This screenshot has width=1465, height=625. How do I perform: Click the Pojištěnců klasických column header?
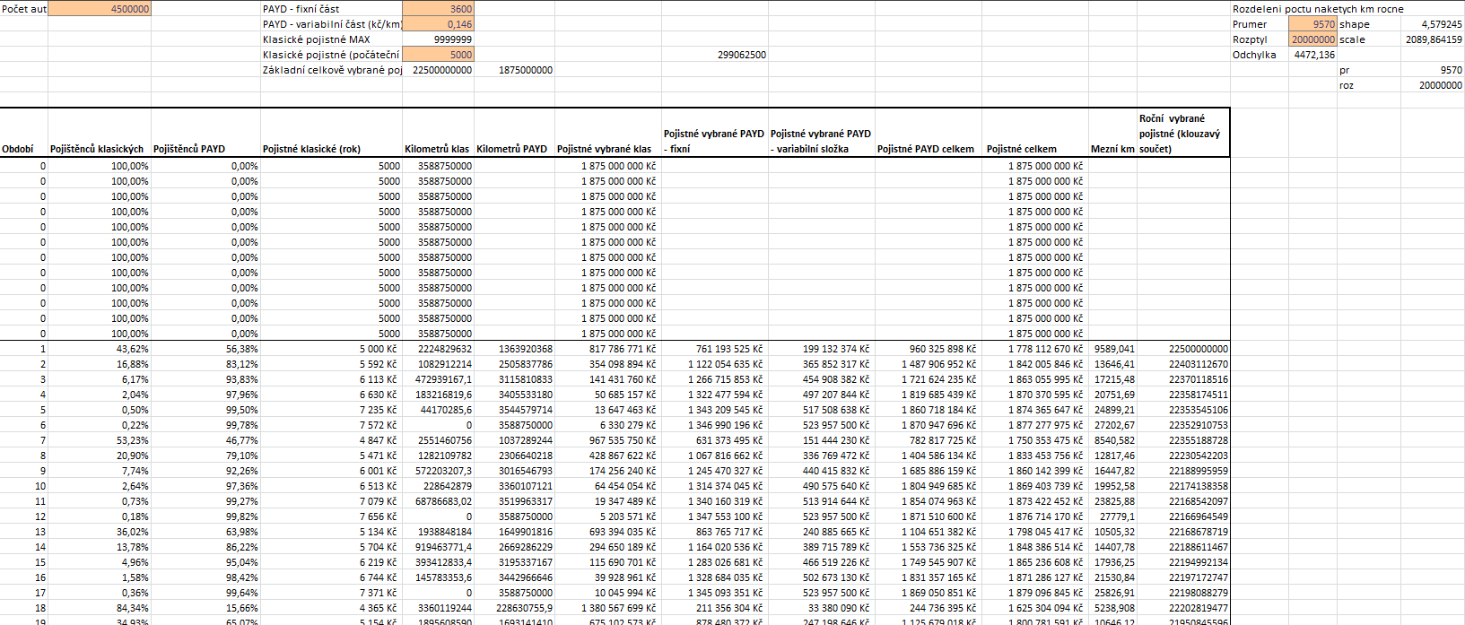pos(97,149)
